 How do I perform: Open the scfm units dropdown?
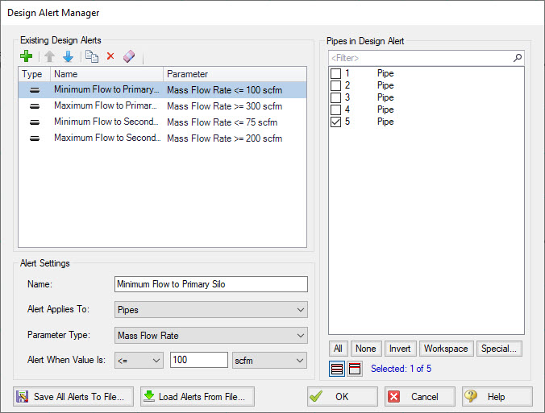coord(269,360)
